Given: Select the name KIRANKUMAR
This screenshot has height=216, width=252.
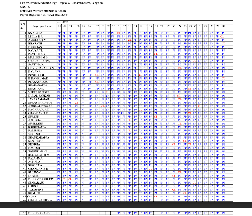Looking at the screenshot, I should pyautogui.click(x=38, y=78).
